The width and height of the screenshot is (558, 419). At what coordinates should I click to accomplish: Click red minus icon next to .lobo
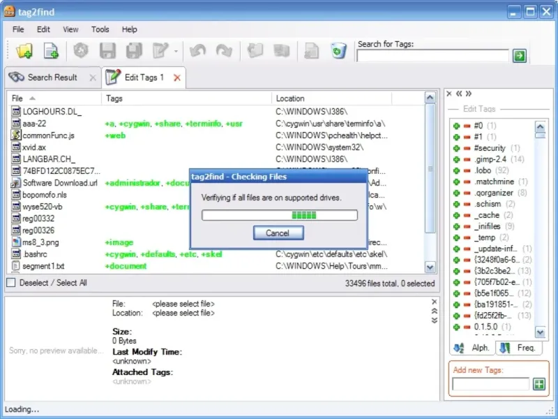click(x=467, y=170)
